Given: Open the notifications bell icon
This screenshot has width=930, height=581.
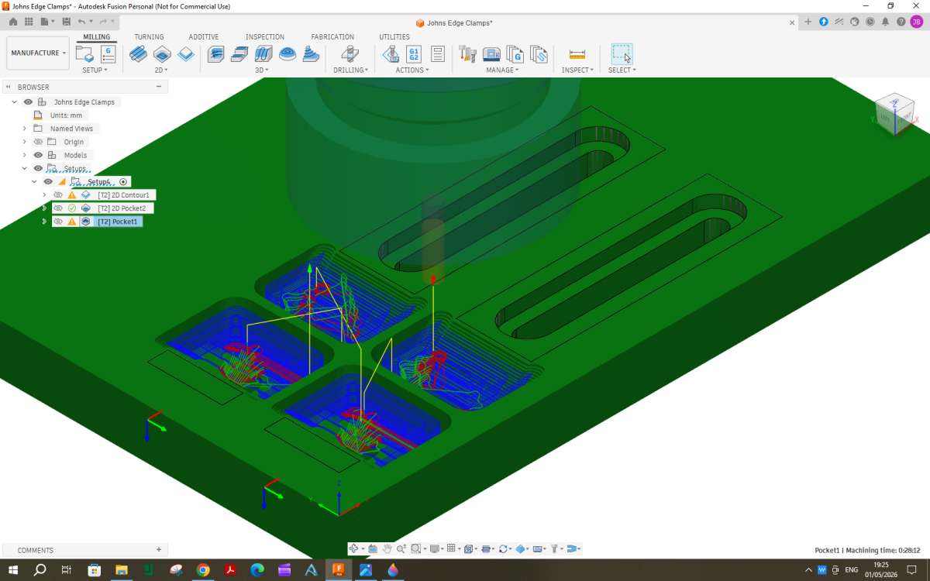Looking at the screenshot, I should (885, 22).
